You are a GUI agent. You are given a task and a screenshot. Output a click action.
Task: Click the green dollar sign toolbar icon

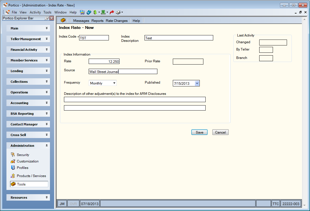[x=95, y=12]
